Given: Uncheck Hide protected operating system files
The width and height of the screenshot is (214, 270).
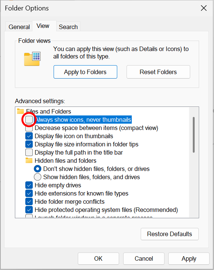Looking at the screenshot, I should [x=29, y=210].
